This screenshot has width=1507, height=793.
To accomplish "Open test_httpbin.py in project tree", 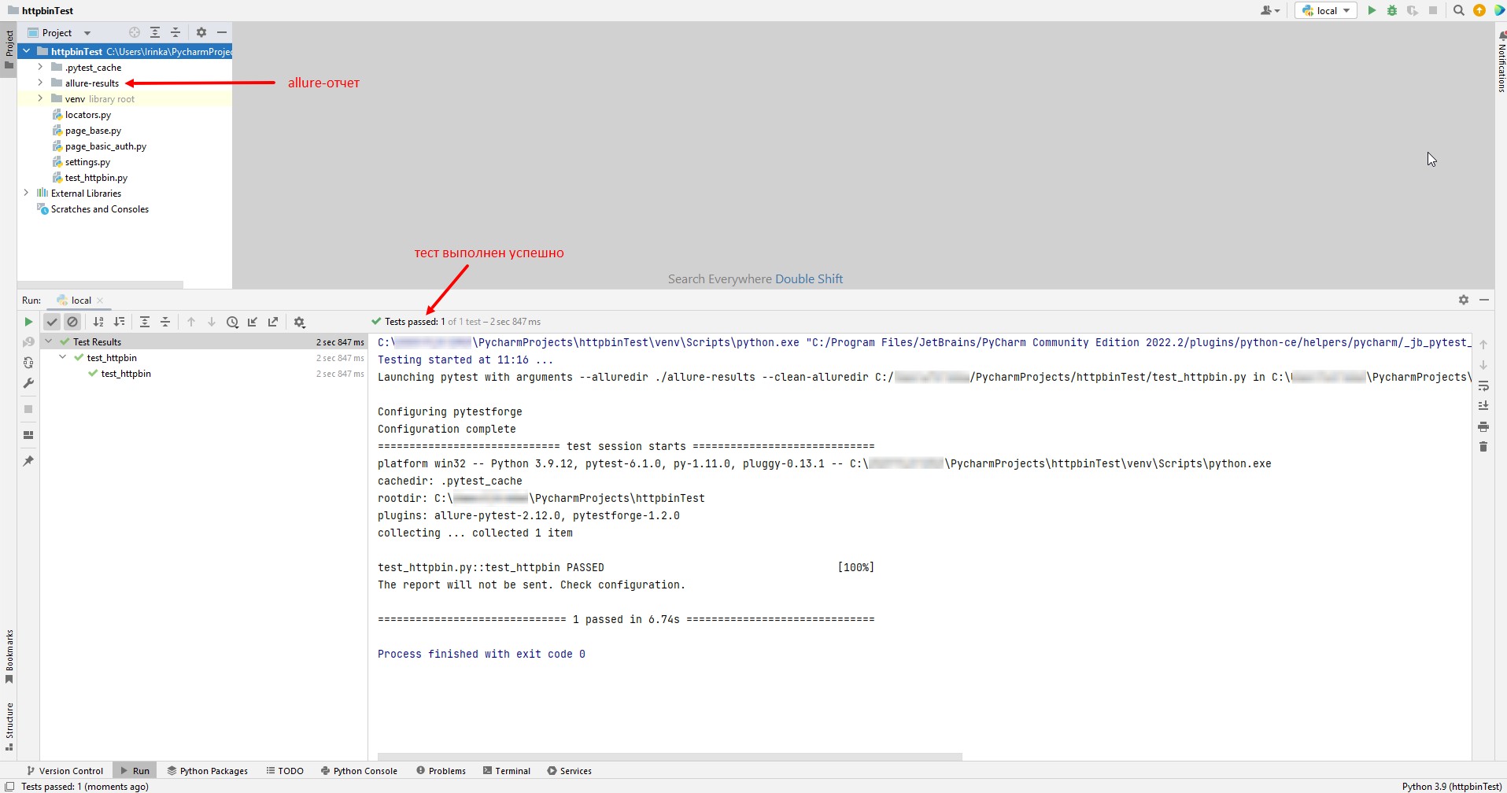I will point(96,178).
